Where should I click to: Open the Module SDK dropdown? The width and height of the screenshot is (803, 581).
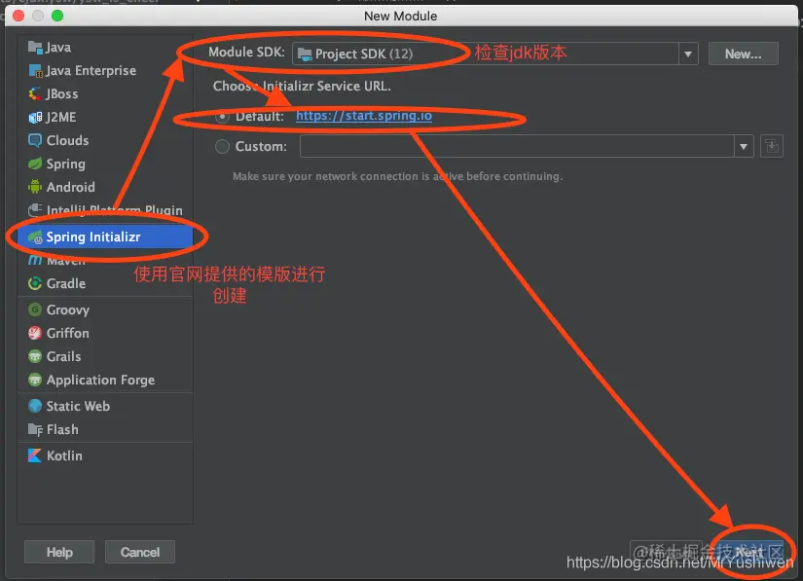(x=688, y=54)
